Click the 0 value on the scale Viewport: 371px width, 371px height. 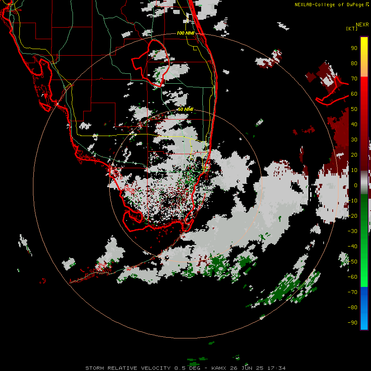tap(356, 185)
